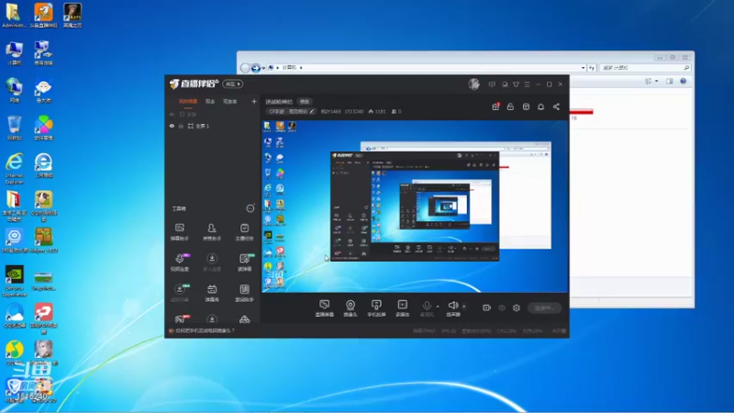
Task: Click the Explorer window search box
Action: tap(645, 68)
